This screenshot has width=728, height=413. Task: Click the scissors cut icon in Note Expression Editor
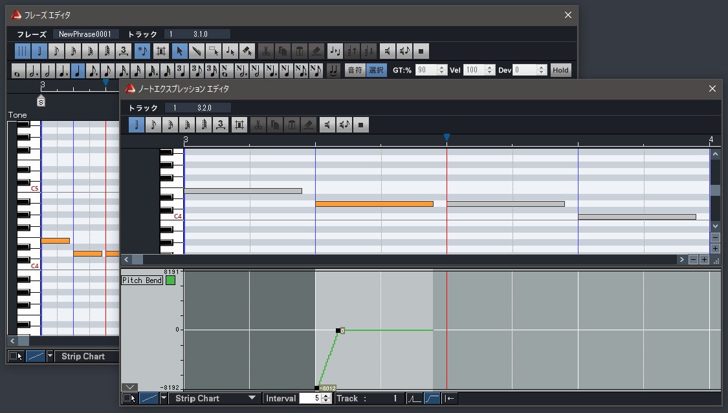point(258,125)
